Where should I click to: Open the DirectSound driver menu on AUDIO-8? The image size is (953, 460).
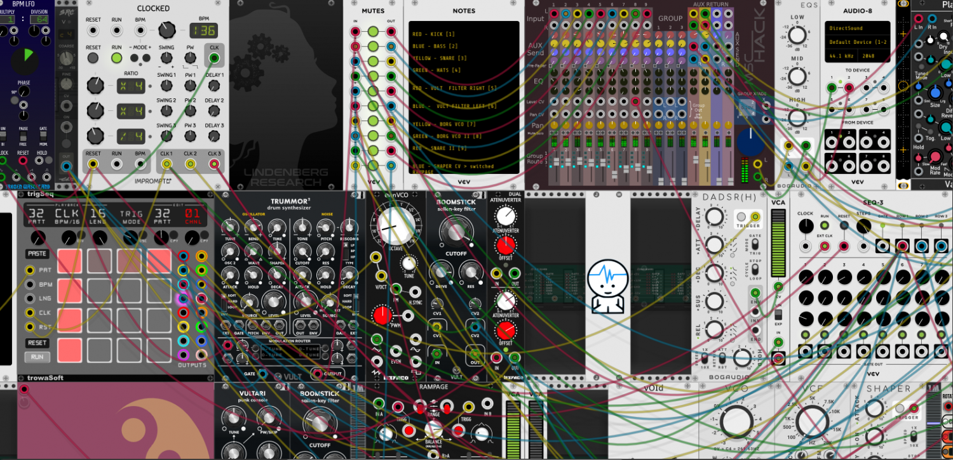[858, 29]
